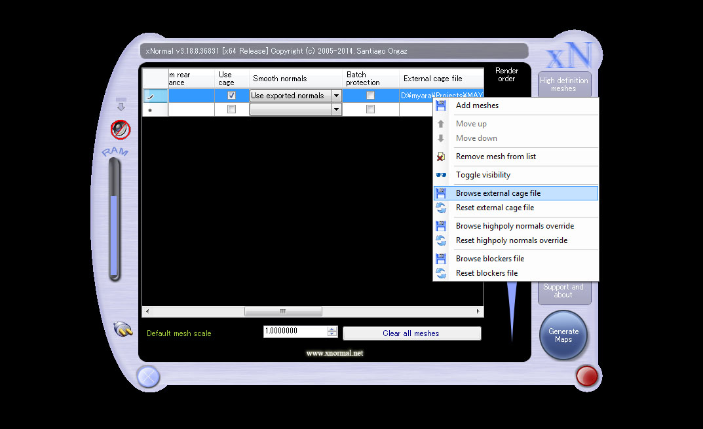Select the new-row asterisk row header
This screenshot has width=703, height=429.
tap(155, 110)
